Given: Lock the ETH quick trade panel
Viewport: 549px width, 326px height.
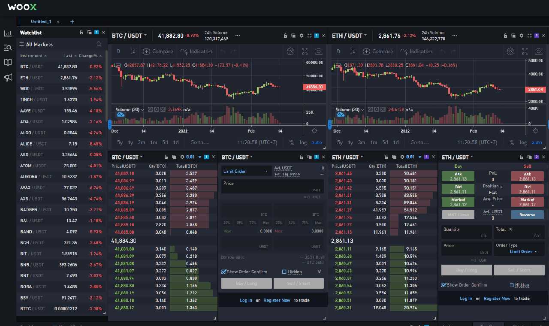Looking at the screenshot, I should pyautogui.click(x=522, y=157).
